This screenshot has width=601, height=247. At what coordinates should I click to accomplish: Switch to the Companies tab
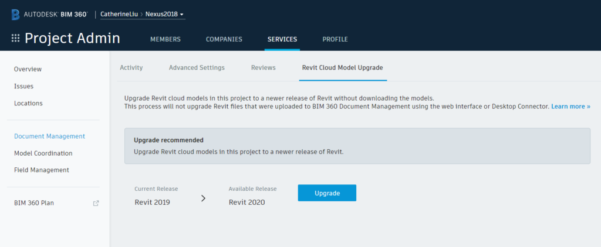coord(224,39)
